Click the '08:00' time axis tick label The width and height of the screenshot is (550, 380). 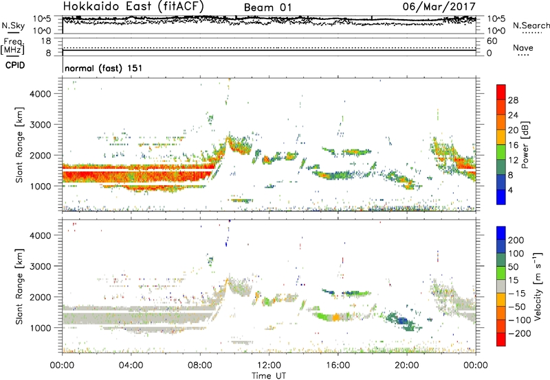click(200, 366)
